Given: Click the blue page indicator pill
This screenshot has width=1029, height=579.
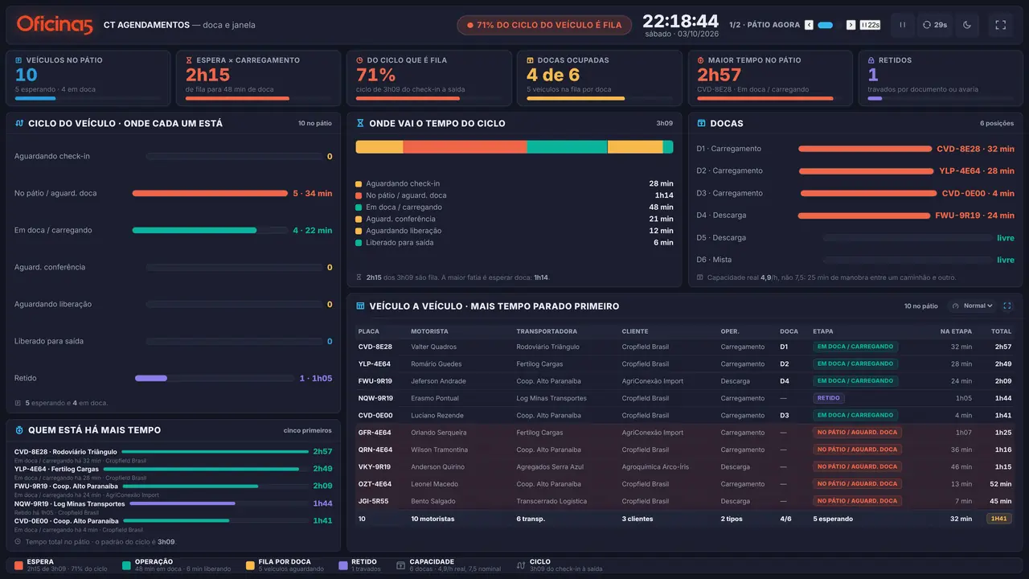Looking at the screenshot, I should 825,25.
